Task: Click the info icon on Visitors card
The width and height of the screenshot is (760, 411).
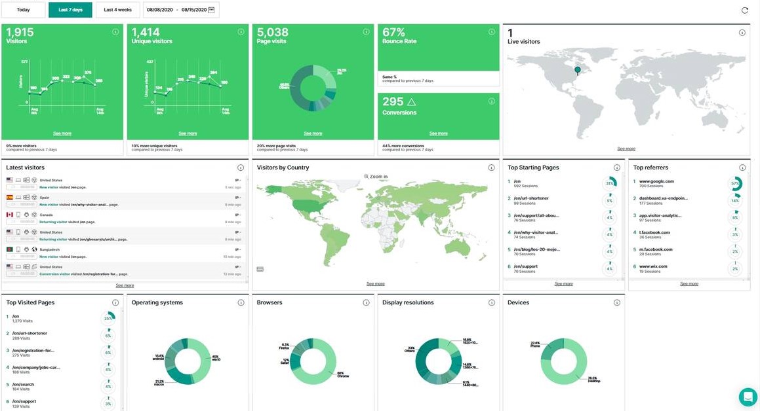Action: coord(115,32)
